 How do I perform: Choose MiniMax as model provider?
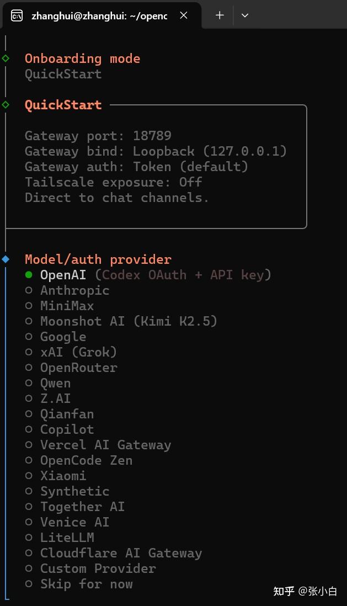pos(67,306)
